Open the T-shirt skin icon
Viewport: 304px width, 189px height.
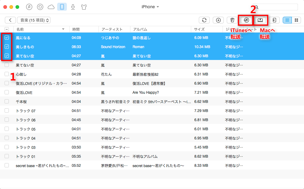click(84, 7)
